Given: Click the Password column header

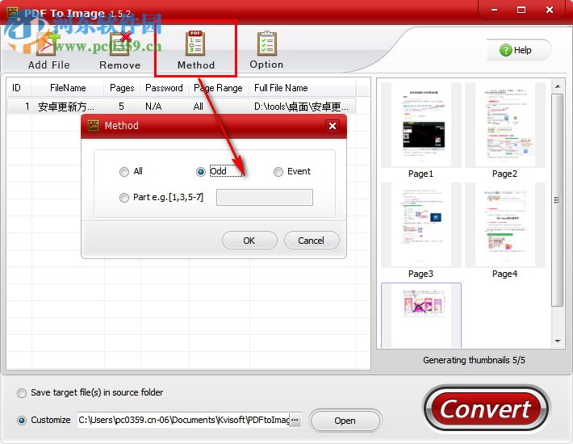Looking at the screenshot, I should 164,88.
